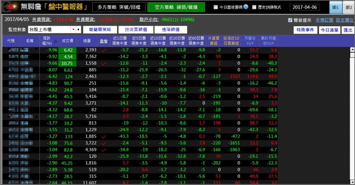Click the volume cell 5,716

(91, 116)
